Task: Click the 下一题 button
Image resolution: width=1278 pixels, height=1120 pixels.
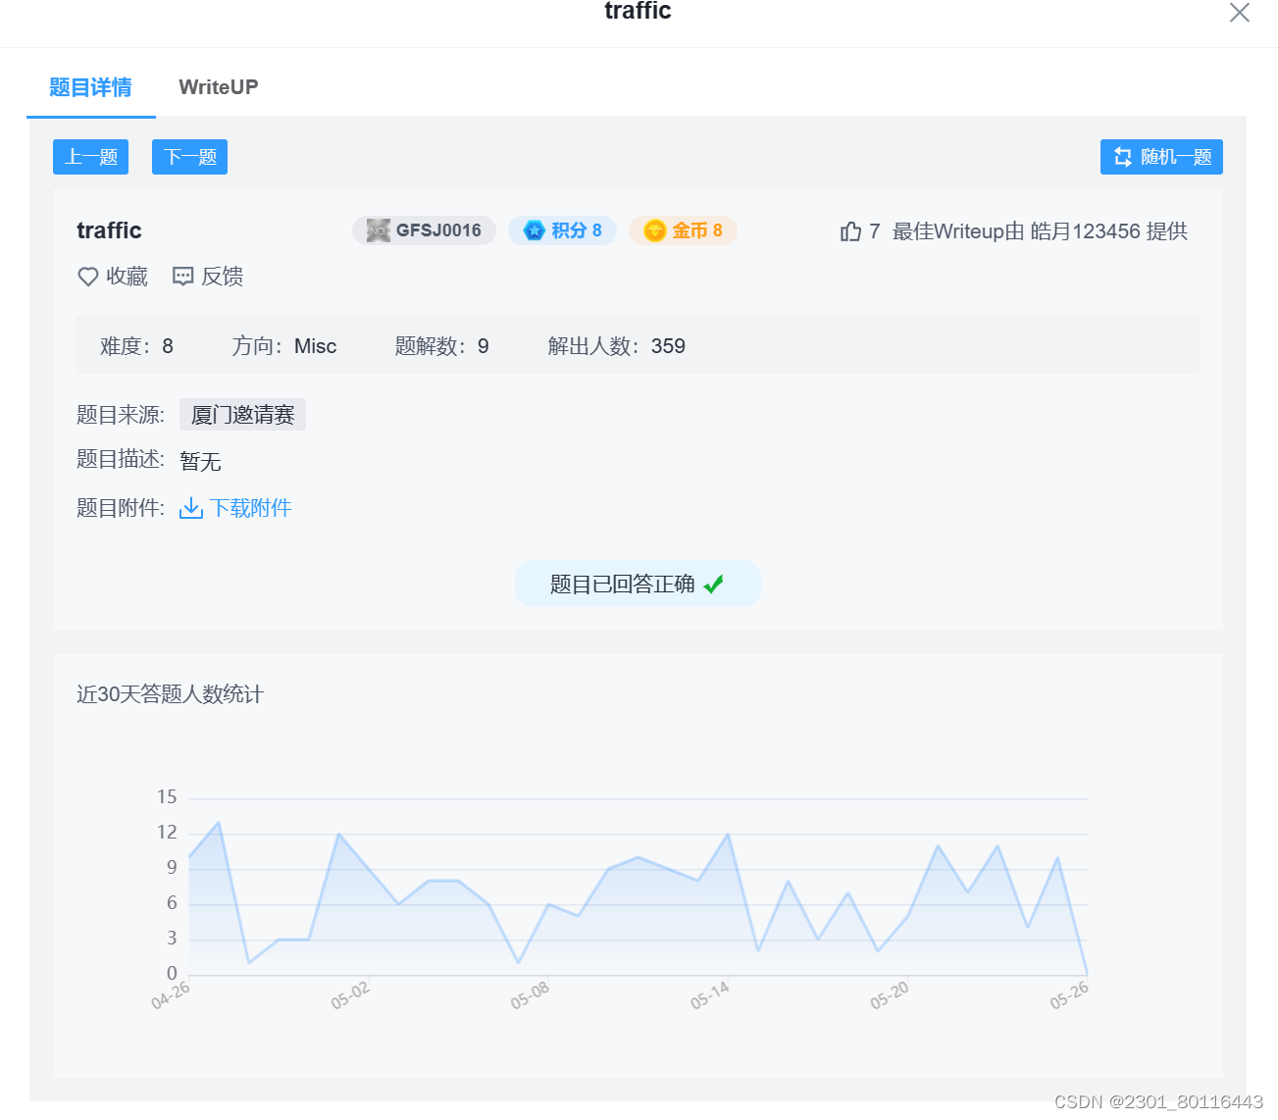Action: [189, 157]
